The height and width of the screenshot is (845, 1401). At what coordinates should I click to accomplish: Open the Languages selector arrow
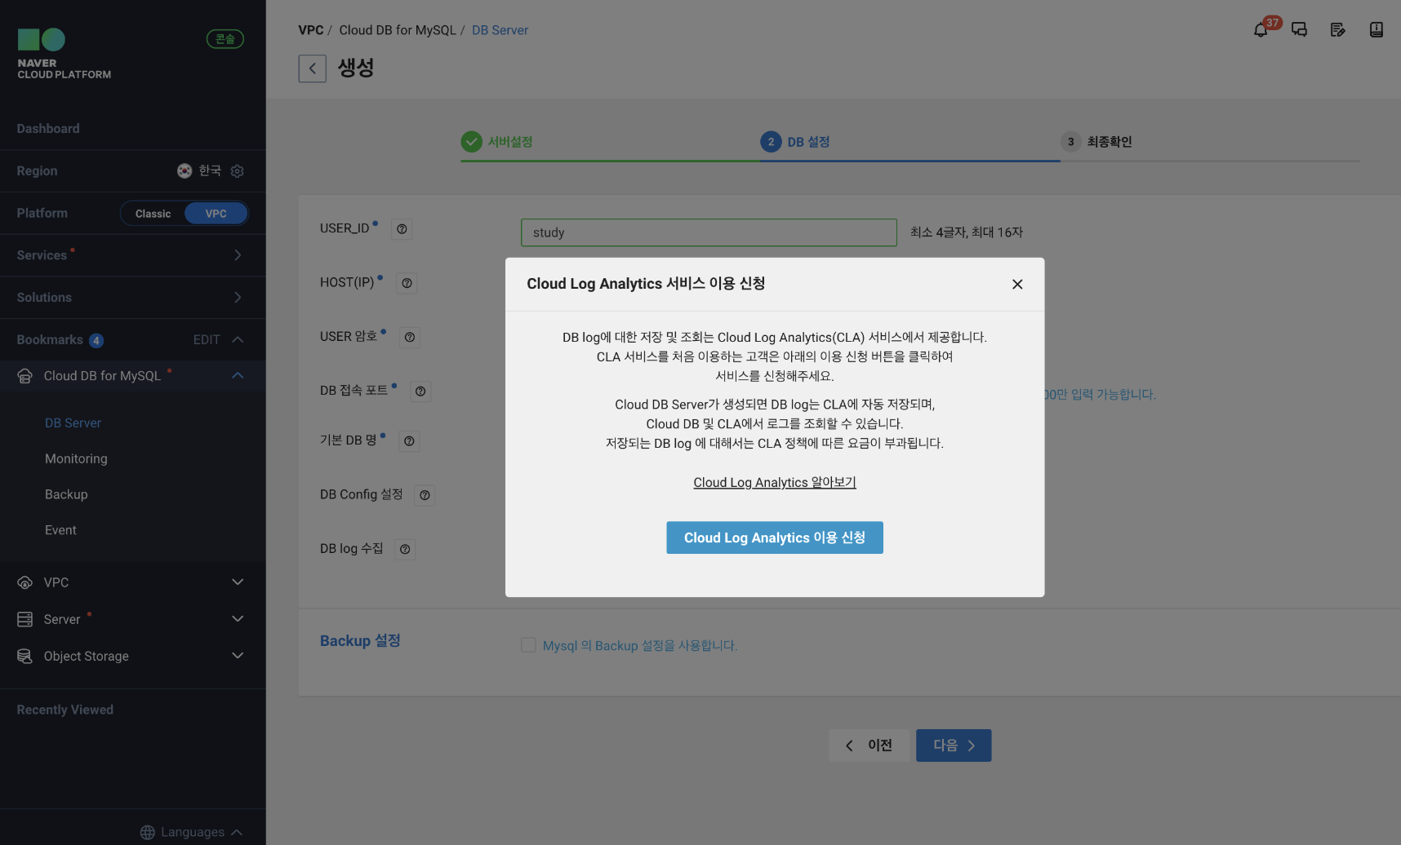tap(237, 832)
